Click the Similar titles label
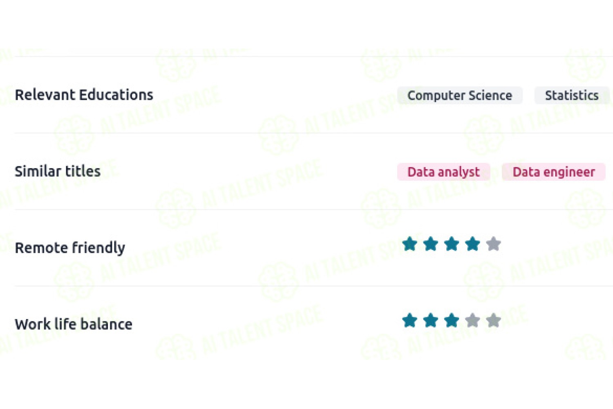Screen dimensions: 613x409 [x=58, y=171]
